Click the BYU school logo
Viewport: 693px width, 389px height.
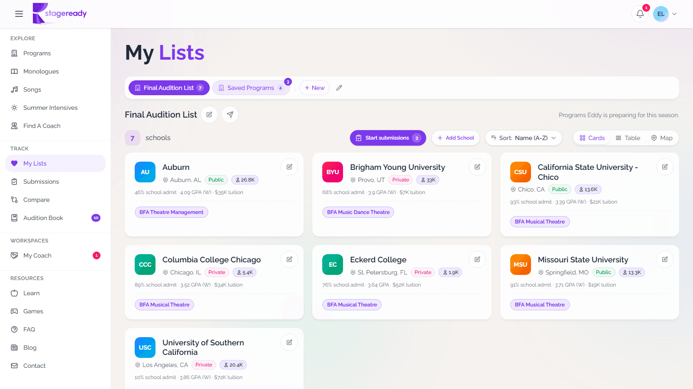coord(333,172)
